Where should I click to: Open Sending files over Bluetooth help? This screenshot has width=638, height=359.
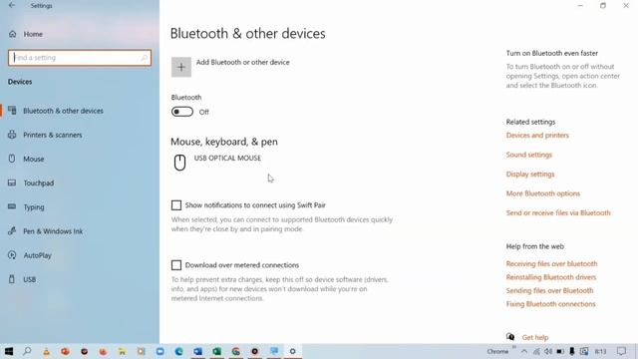pyautogui.click(x=549, y=290)
